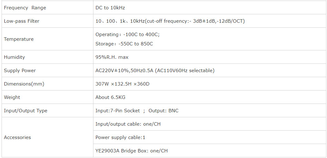This screenshot has width=327, height=158.
Task: Click the Temperature row label
Action: click(x=19, y=39)
